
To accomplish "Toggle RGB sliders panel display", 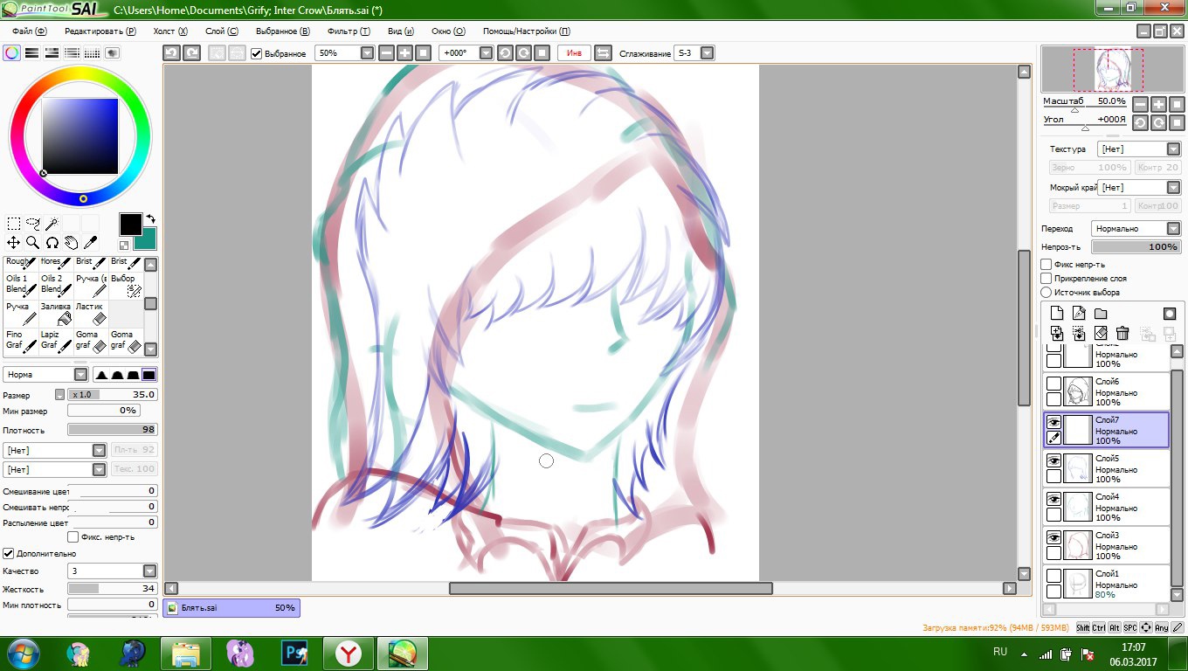I will point(32,53).
